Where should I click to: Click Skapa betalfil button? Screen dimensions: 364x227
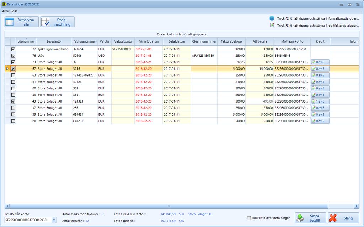tap(310, 218)
